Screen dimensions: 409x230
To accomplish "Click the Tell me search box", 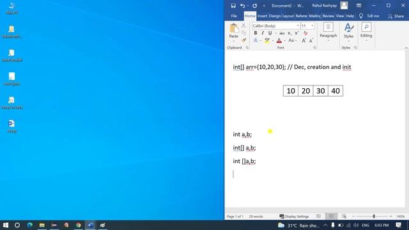I will [369, 16].
